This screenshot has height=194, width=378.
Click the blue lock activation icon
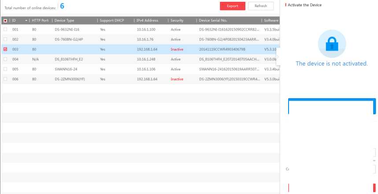point(332,44)
